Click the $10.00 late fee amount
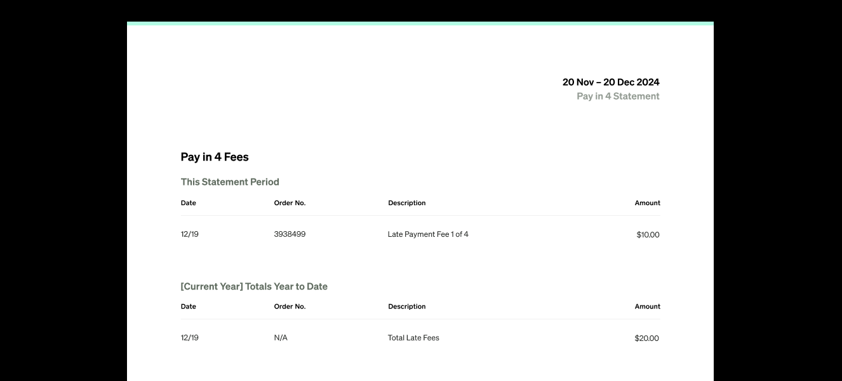This screenshot has width=842, height=381. point(648,235)
